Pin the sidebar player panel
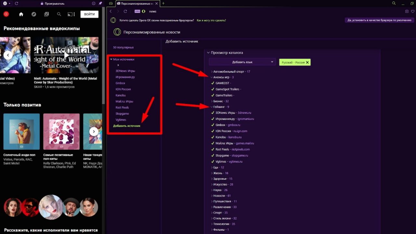Image resolution: width=416 pixels, height=234 pixels. (100, 3)
